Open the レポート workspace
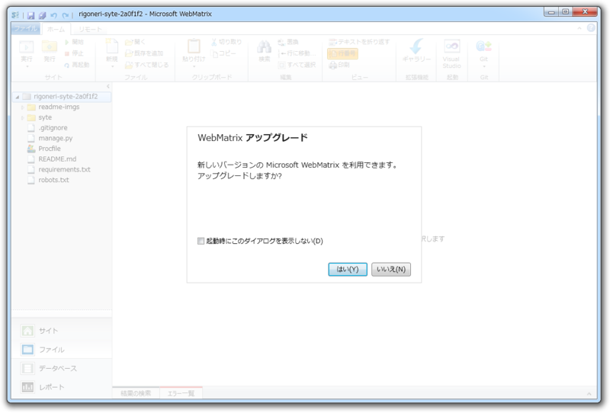The height and width of the screenshot is (413, 610). click(62, 387)
